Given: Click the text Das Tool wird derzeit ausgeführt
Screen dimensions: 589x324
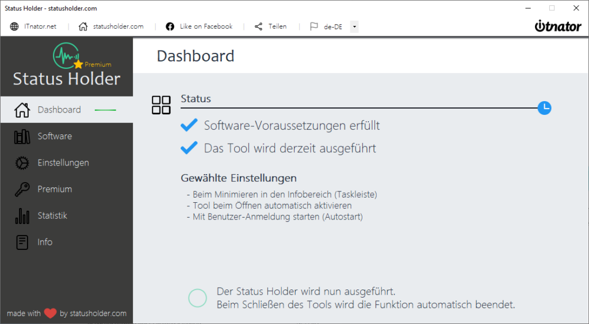Looking at the screenshot, I should [x=290, y=148].
